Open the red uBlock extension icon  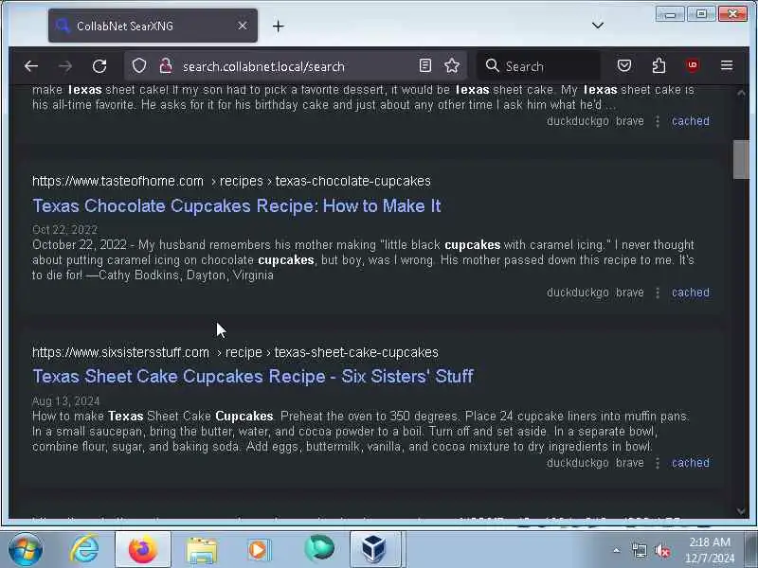[693, 65]
